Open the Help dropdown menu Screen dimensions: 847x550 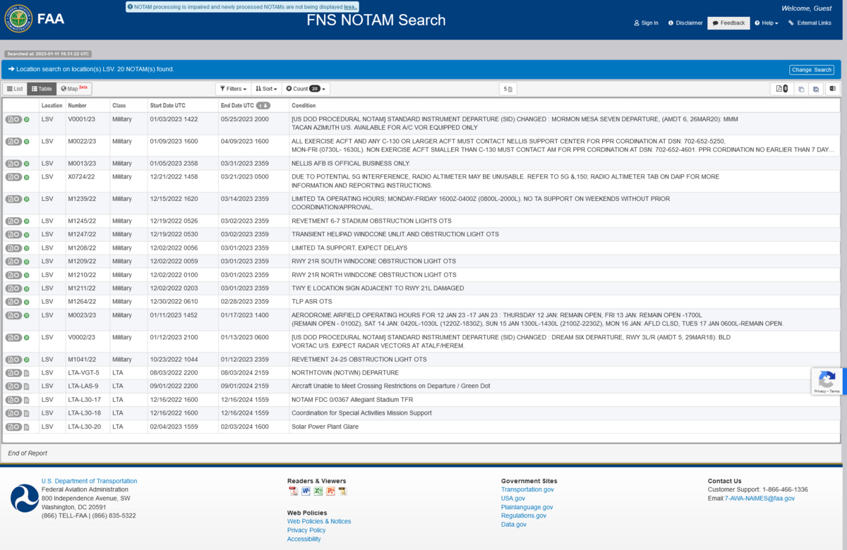point(767,23)
